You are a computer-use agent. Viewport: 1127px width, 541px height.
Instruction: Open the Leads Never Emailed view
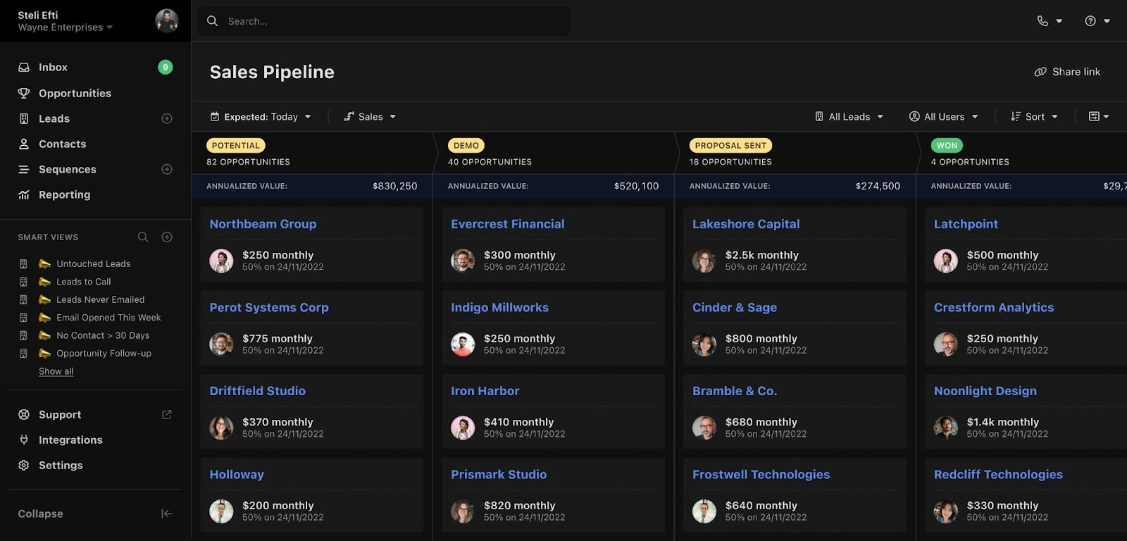click(x=100, y=299)
